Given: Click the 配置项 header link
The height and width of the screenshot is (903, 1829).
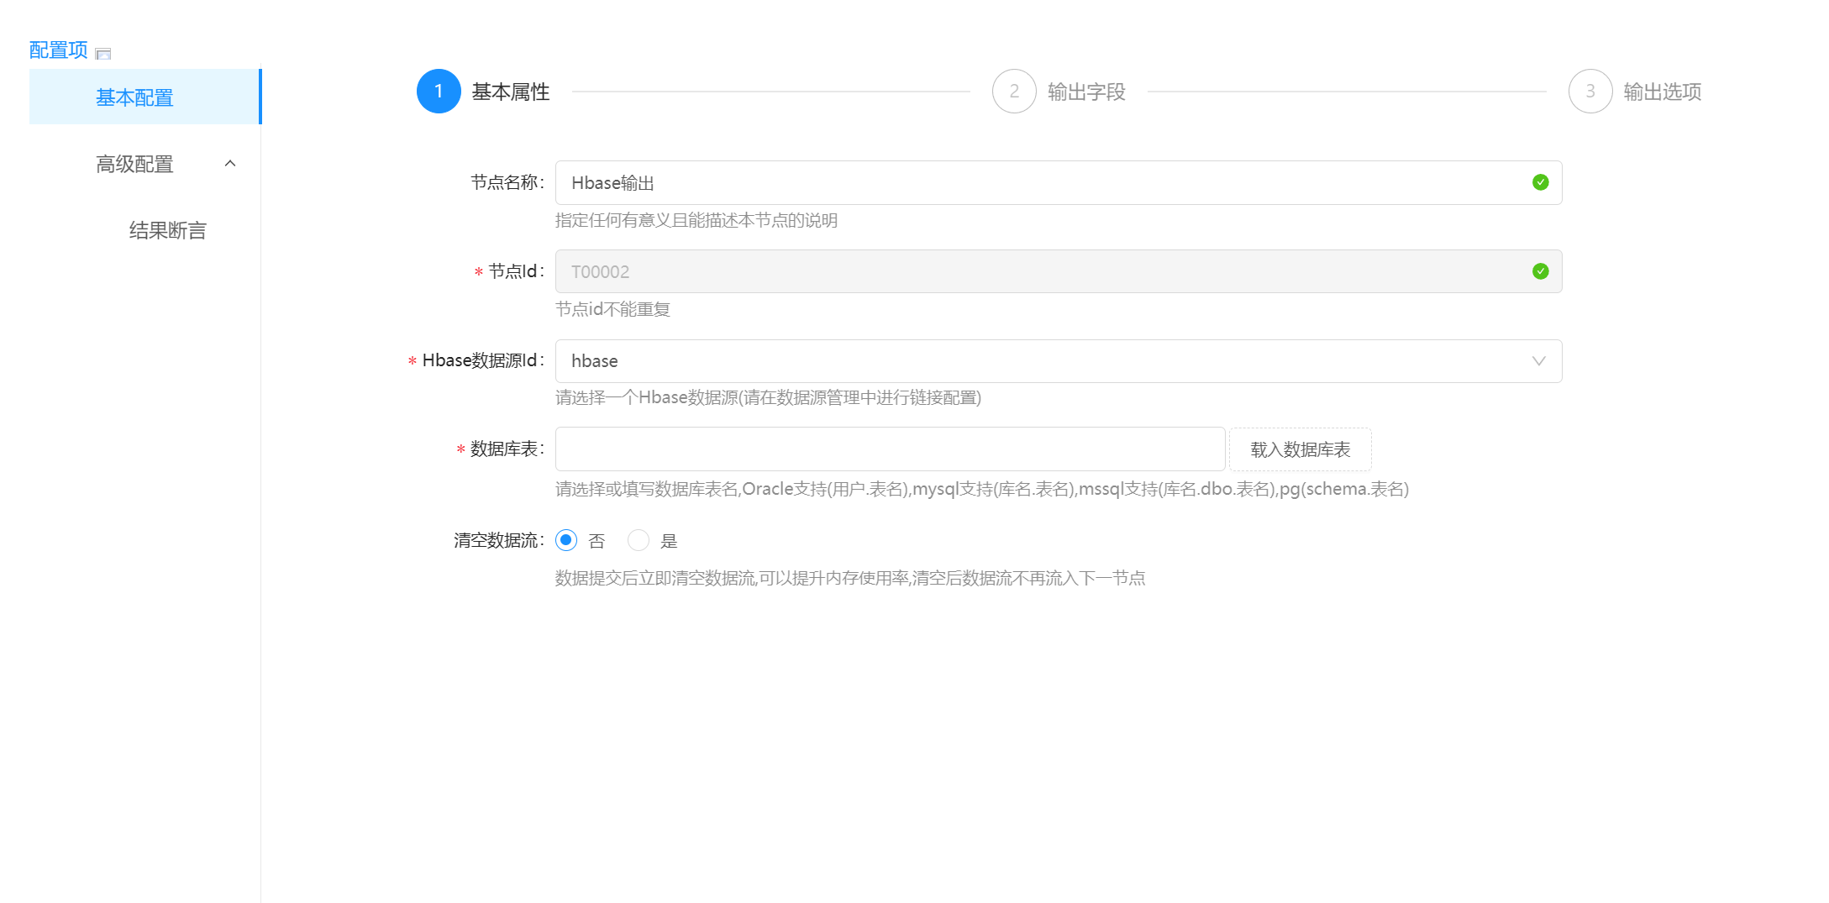Looking at the screenshot, I should pos(59,50).
